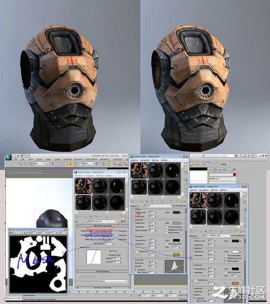Viewport: 270px width, 304px height.
Task: Click Pick Material eyedropper in left Material Editor
Action: point(89,221)
